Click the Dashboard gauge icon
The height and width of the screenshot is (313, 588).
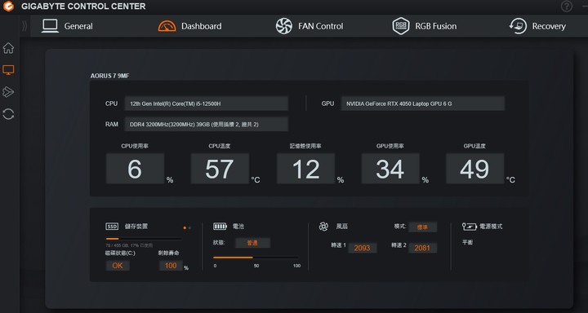[x=167, y=26]
